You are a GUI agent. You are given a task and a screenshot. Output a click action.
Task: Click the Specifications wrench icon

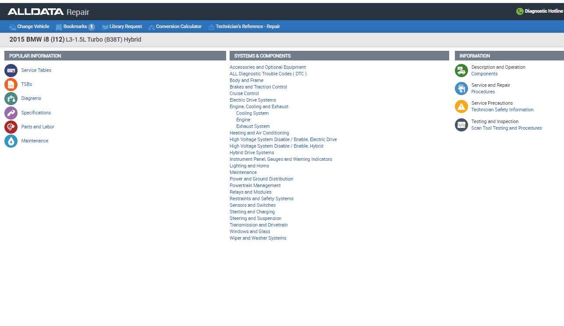11,113
